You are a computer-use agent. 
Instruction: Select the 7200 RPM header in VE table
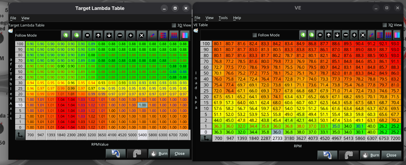click(x=395, y=138)
